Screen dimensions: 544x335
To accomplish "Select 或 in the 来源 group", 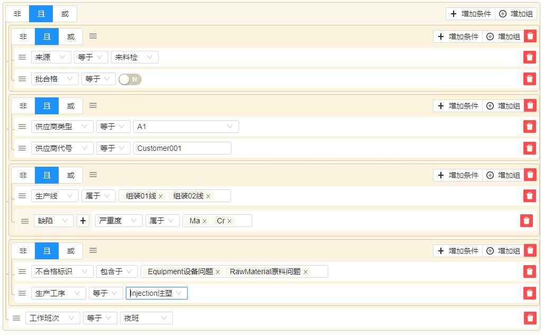I will coord(71,37).
